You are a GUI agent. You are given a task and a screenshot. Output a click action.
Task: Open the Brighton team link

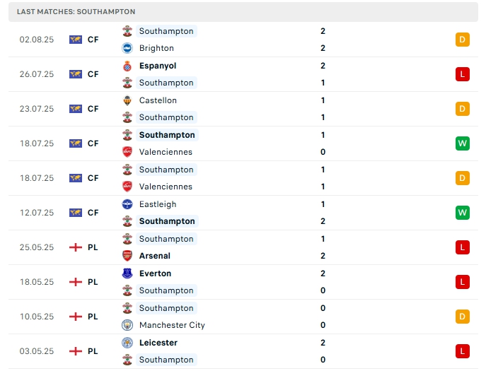[156, 48]
